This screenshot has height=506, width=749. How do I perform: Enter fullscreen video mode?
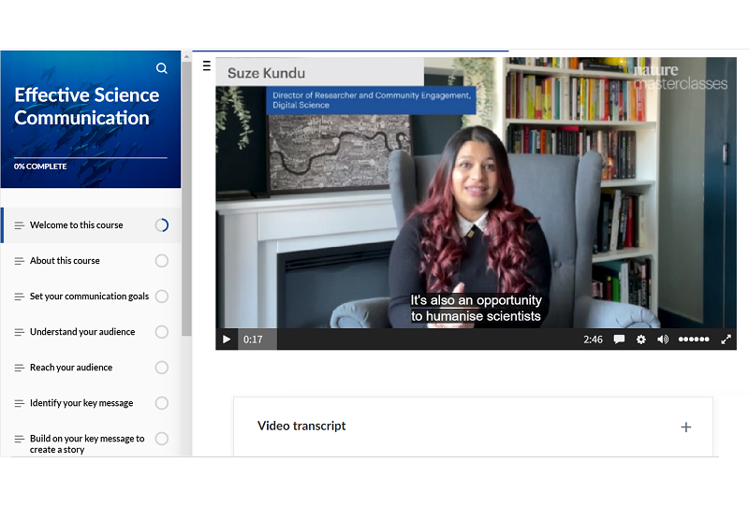[727, 340]
